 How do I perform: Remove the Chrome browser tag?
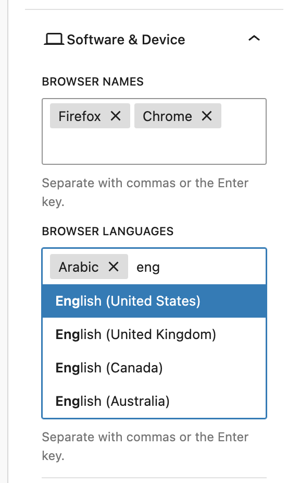tap(207, 116)
